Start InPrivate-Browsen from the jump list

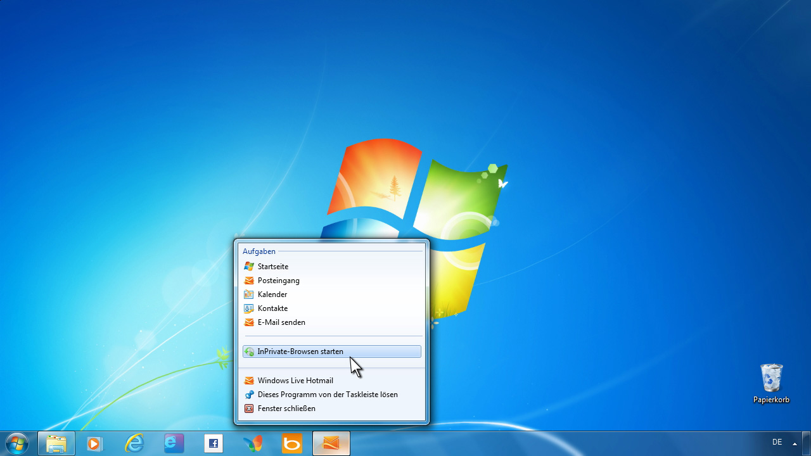(x=331, y=351)
